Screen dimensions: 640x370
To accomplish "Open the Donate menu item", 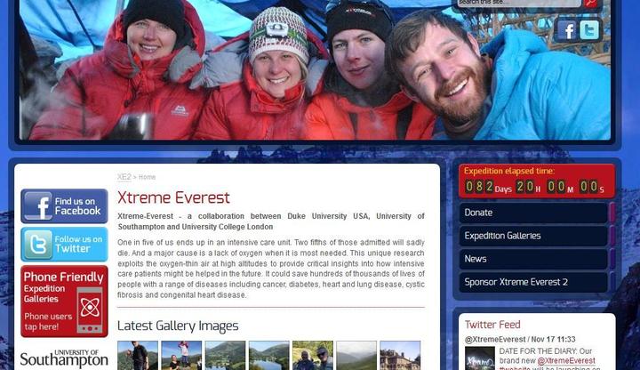I will tap(534, 213).
